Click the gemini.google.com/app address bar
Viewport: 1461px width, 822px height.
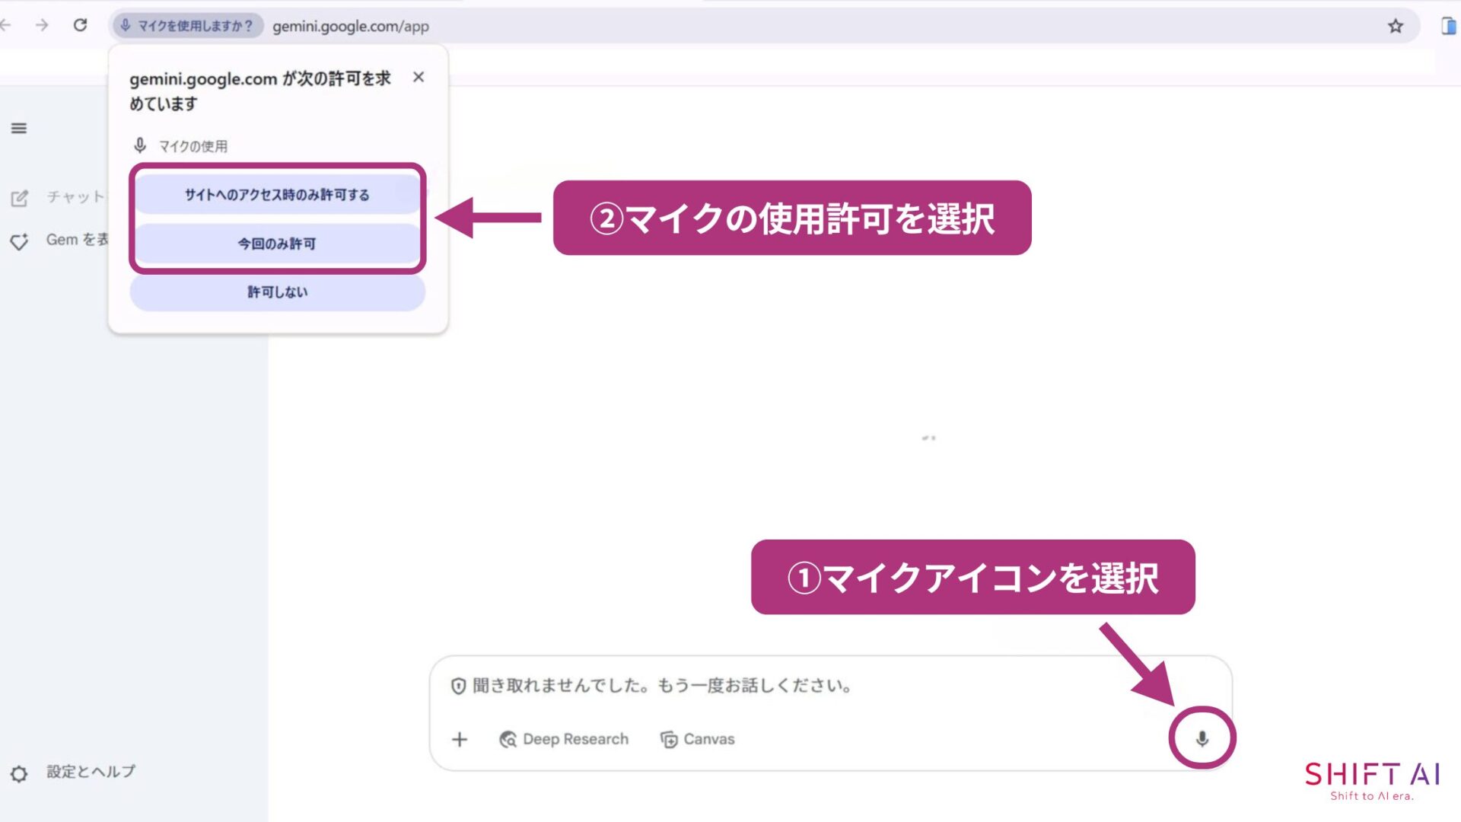pos(352,26)
